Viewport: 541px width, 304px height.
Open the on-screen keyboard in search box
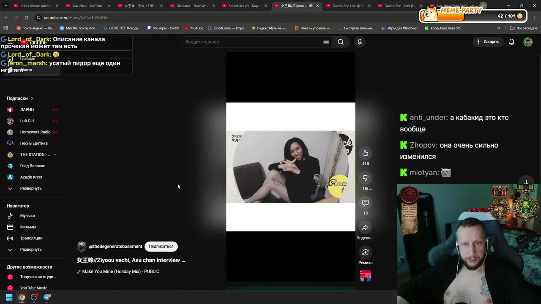pos(326,42)
